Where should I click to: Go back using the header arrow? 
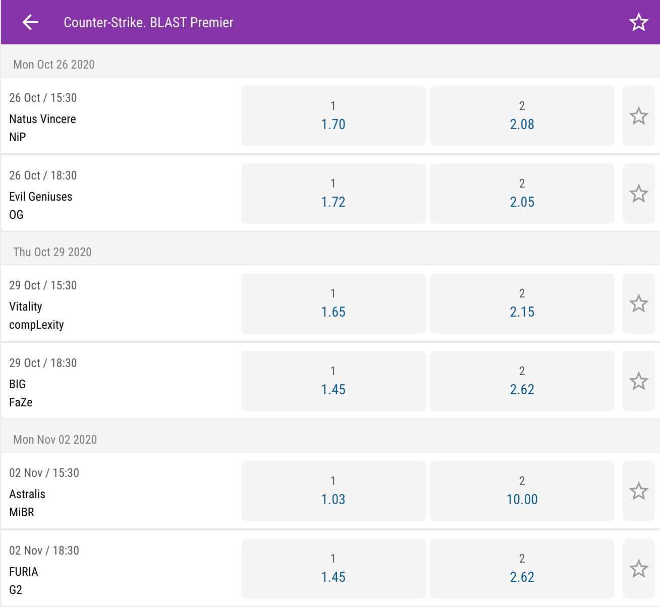[x=30, y=22]
